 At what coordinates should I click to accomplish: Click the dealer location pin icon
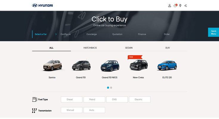click(180, 6)
